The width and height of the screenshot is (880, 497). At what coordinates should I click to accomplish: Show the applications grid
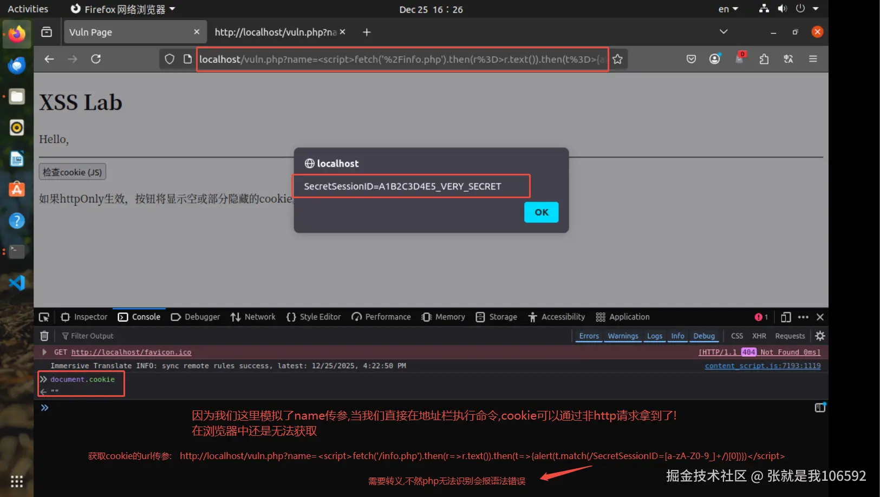click(17, 481)
